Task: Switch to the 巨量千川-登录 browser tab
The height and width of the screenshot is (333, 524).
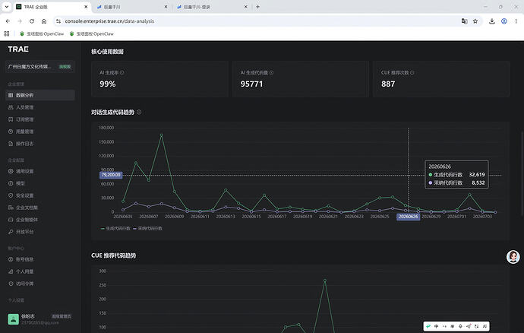Action: pyautogui.click(x=212, y=7)
